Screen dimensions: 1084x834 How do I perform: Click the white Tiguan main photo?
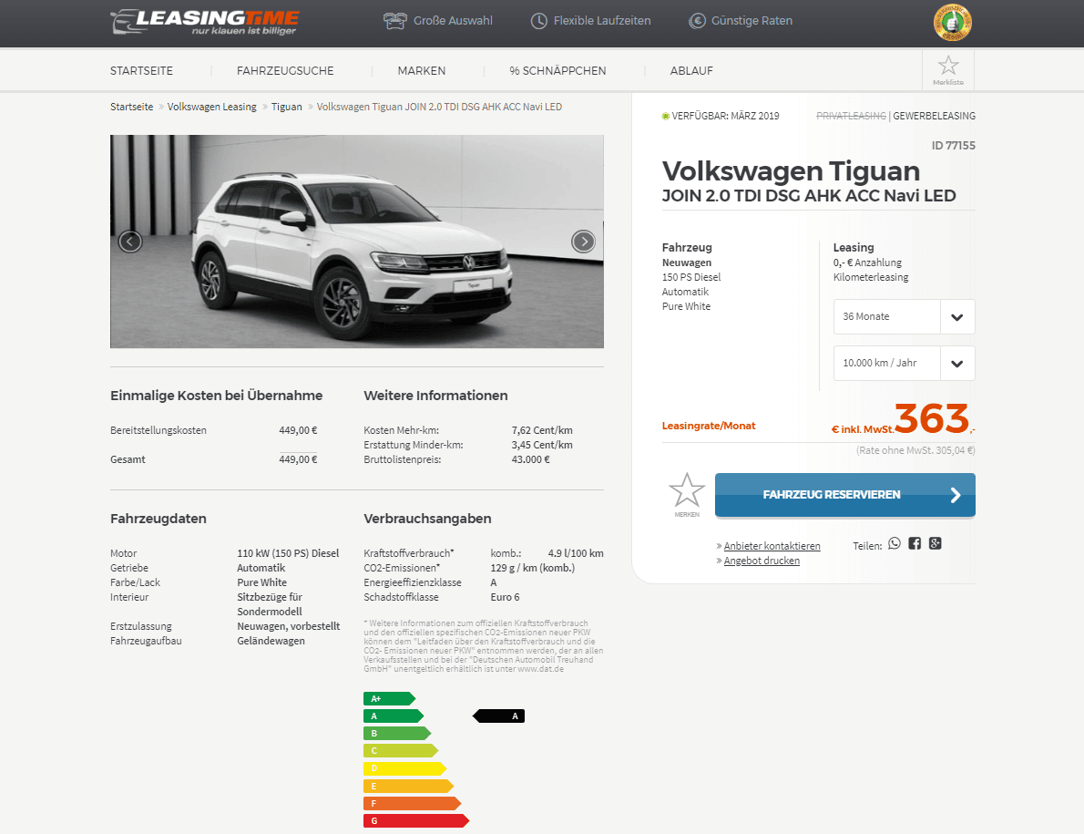coord(357,242)
